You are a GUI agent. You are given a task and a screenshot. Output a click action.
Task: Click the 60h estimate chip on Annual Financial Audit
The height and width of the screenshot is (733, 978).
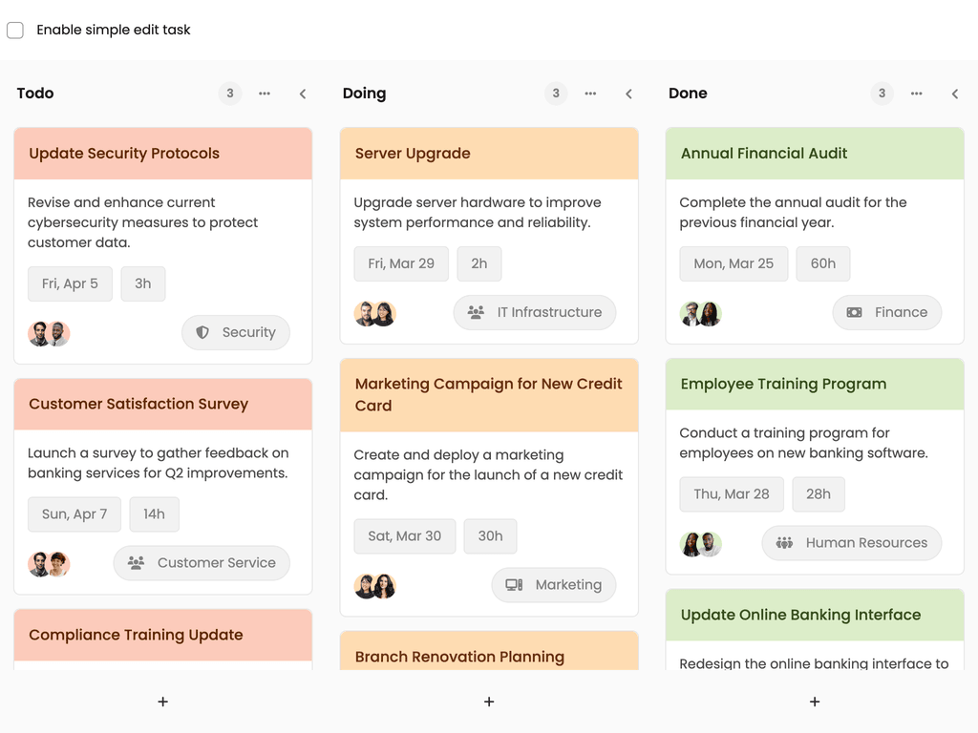click(x=823, y=263)
